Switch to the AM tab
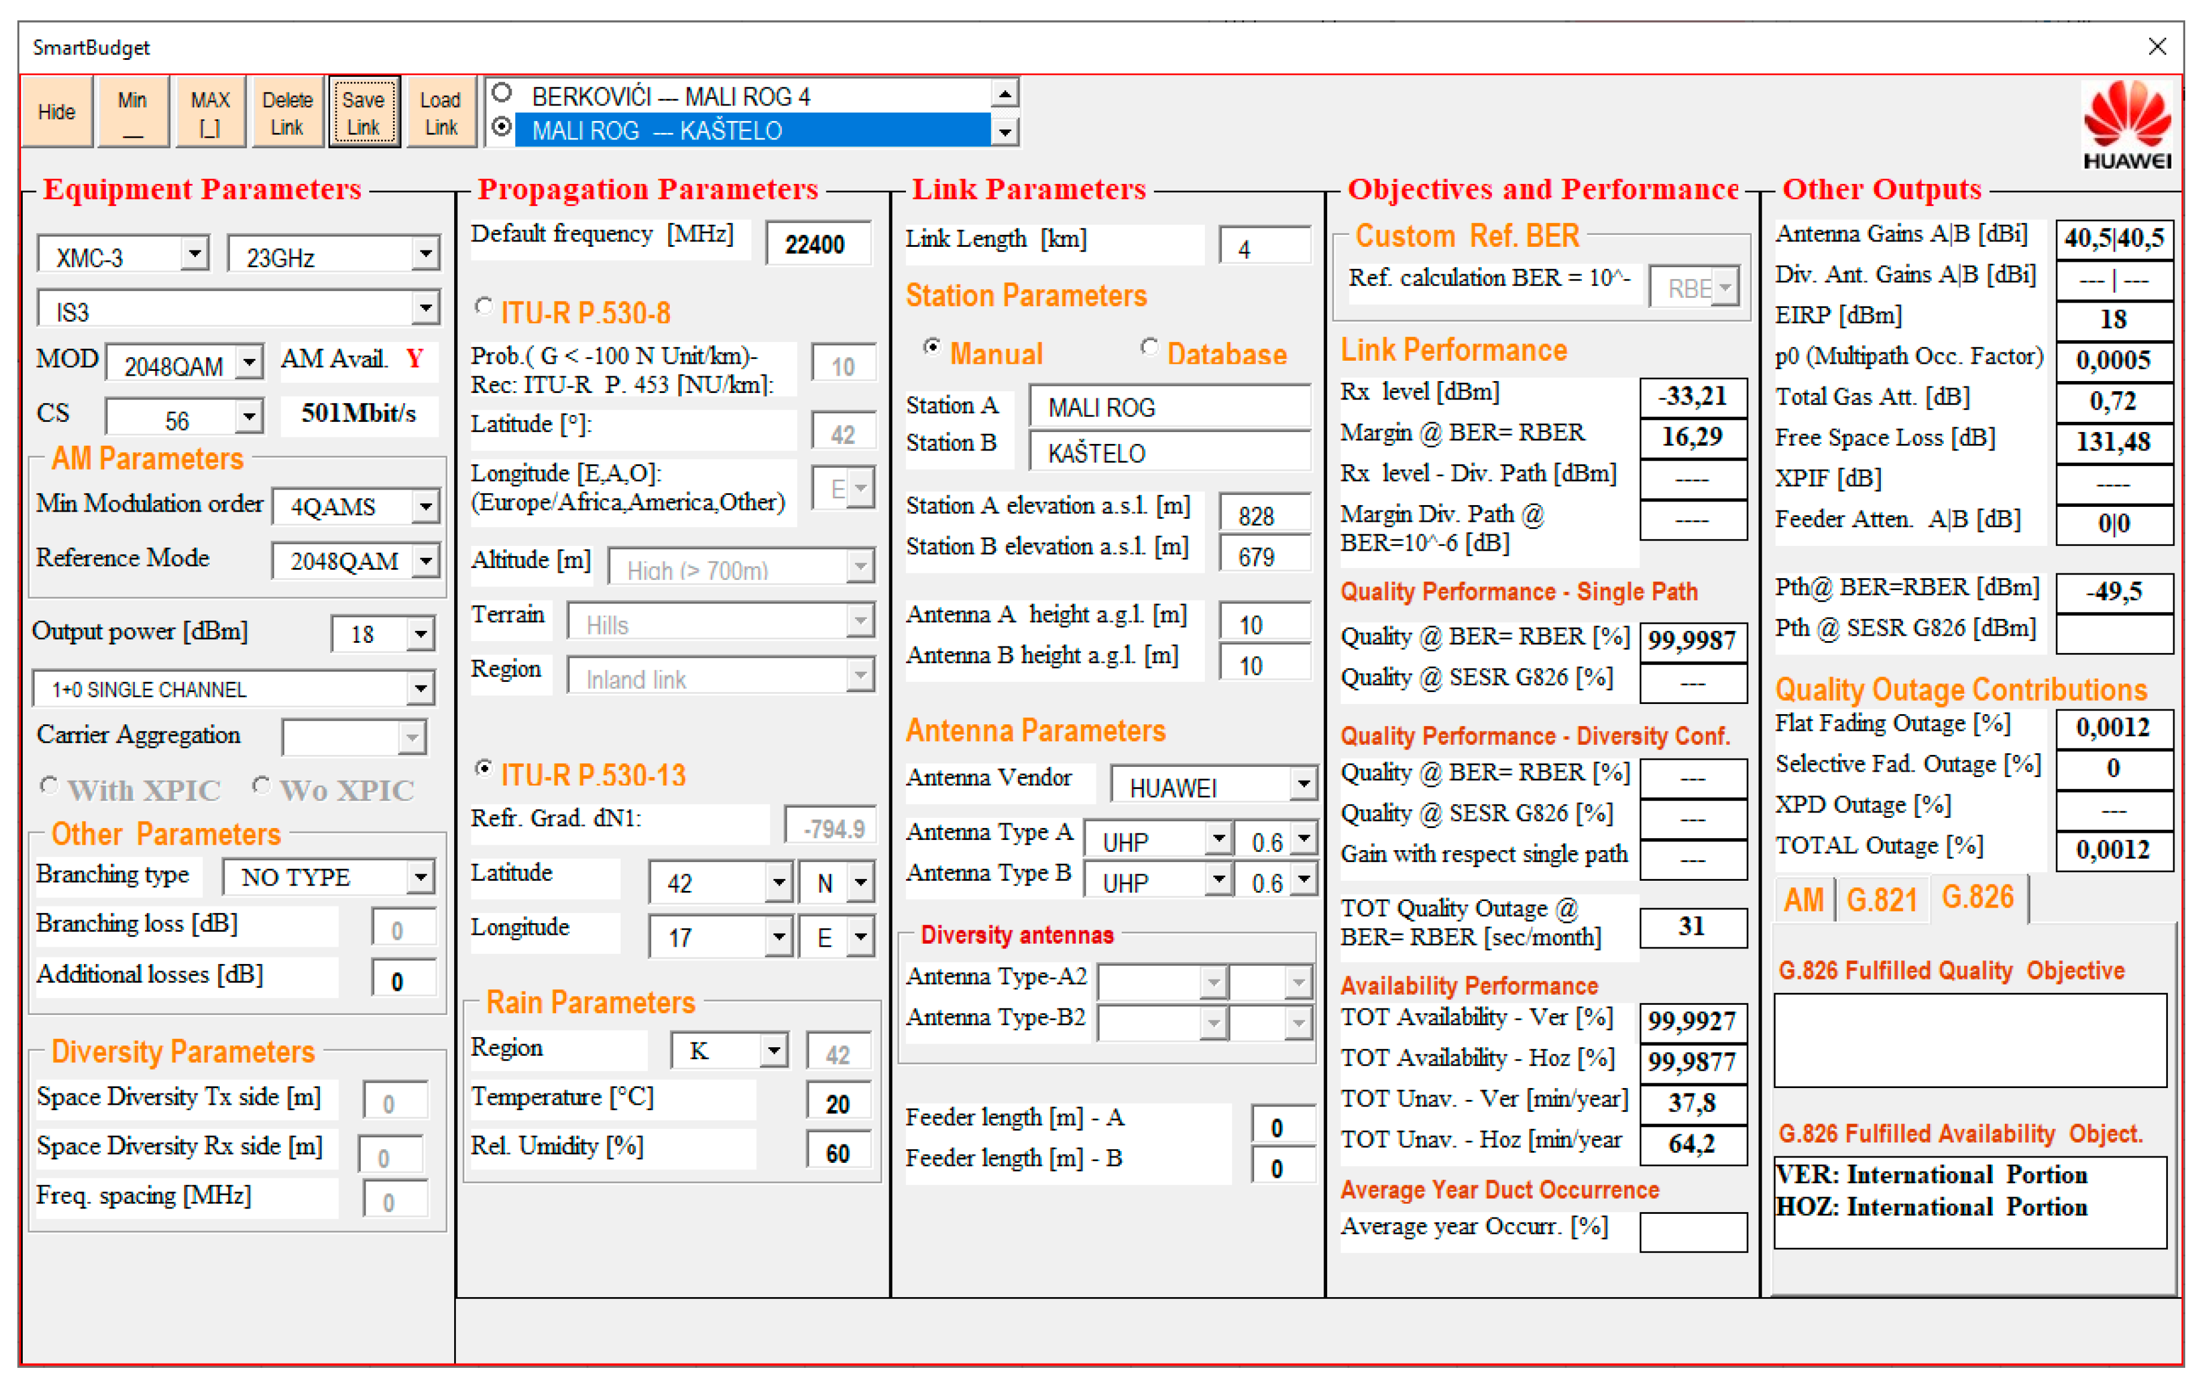2208x1393 pixels. point(1803,900)
